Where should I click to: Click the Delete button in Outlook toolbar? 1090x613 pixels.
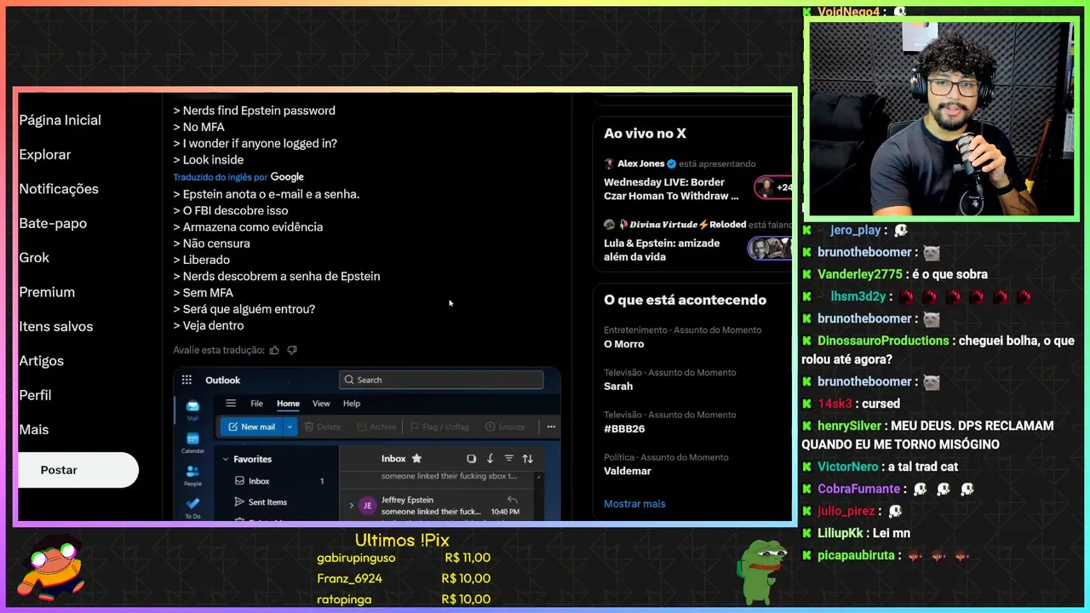click(x=322, y=427)
